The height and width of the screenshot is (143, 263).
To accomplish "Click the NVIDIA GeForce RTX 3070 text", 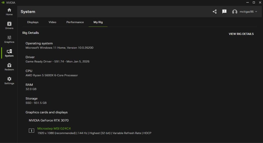I will pyautogui.click(x=49, y=120).
